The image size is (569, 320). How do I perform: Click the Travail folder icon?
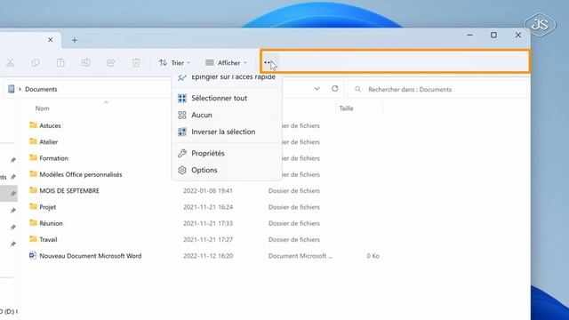33,239
